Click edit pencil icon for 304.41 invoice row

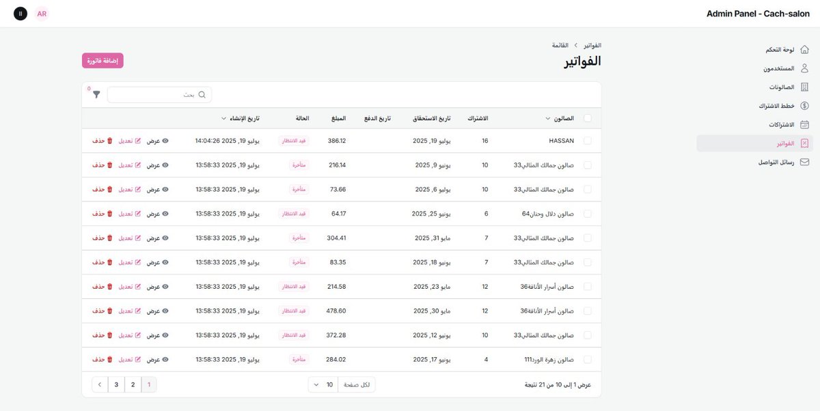137,238
